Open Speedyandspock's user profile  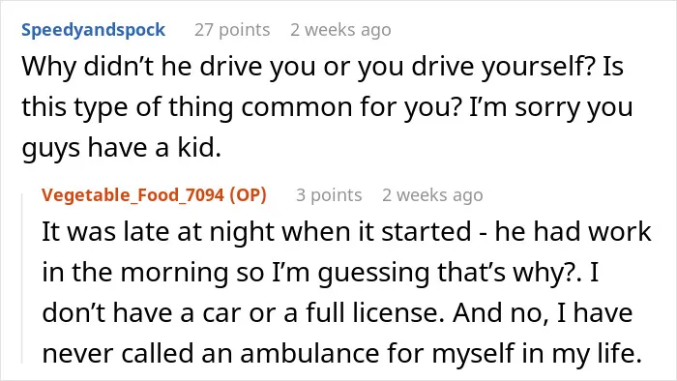pos(93,30)
